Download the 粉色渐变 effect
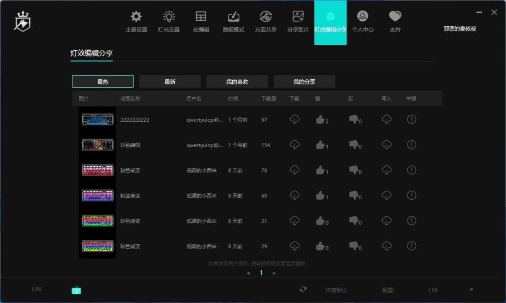Image resolution: width=506 pixels, height=303 pixels. (x=294, y=170)
